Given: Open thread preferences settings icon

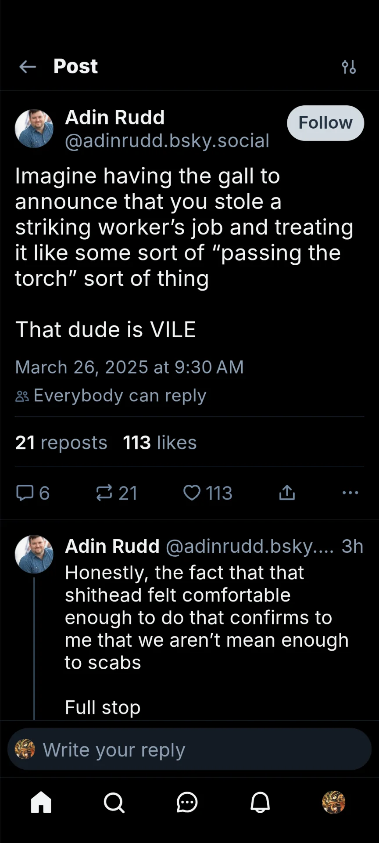Looking at the screenshot, I should (349, 67).
